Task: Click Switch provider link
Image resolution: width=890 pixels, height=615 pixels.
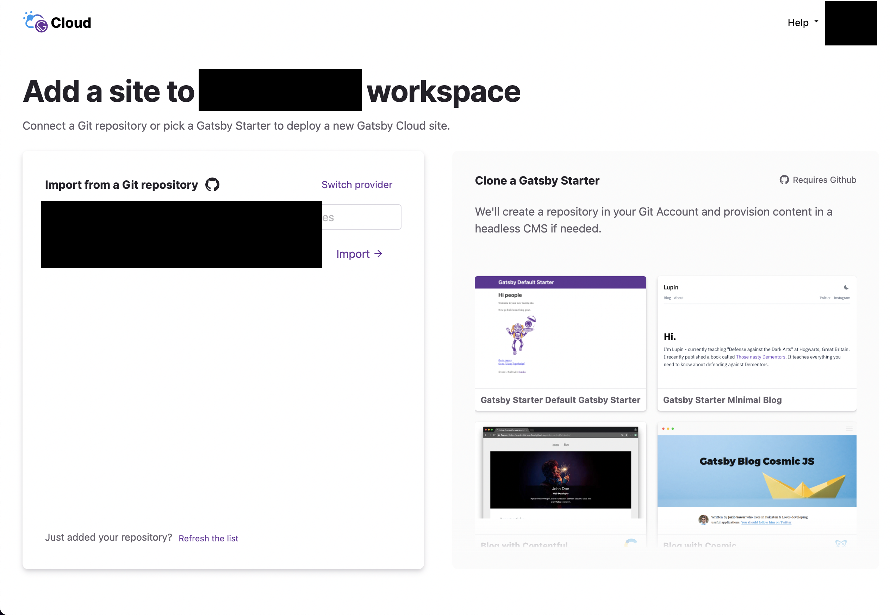Action: tap(356, 185)
